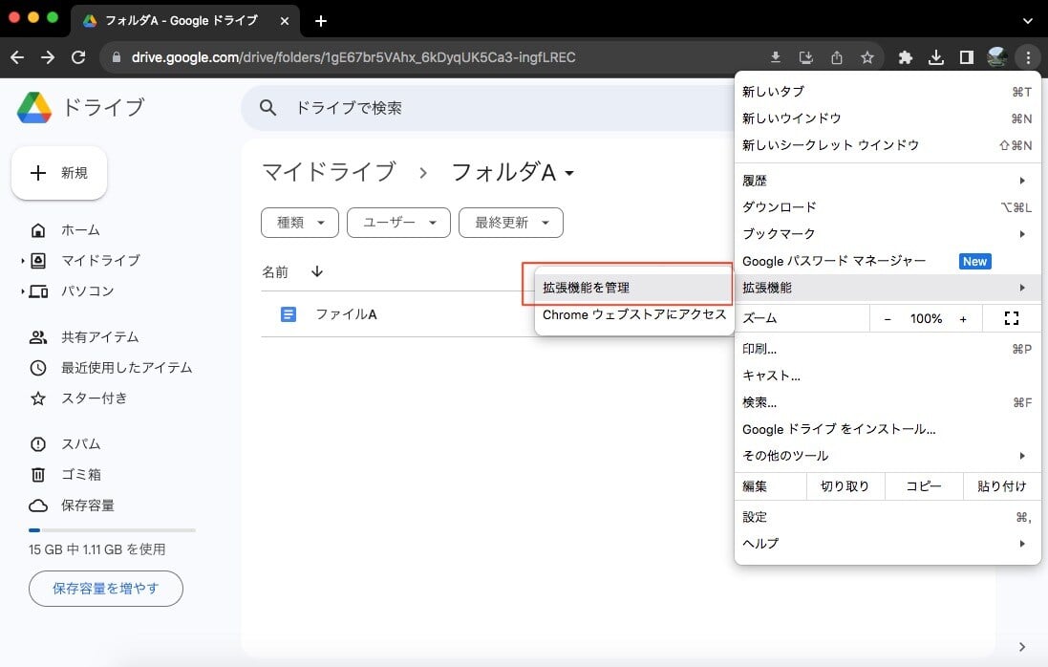This screenshot has width=1048, height=667.
Task: Open the Chrome downloads tray icon
Action: pyautogui.click(x=936, y=57)
